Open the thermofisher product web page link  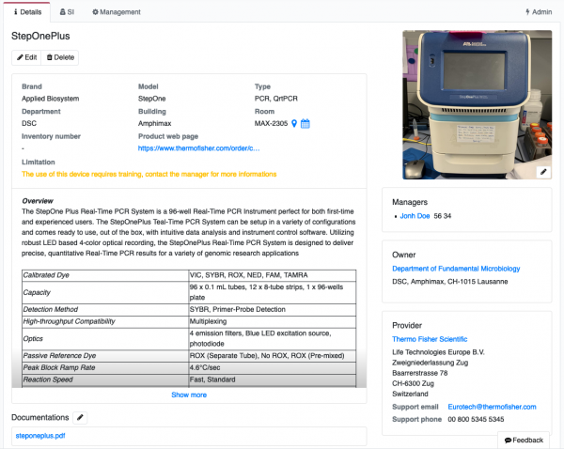click(x=198, y=148)
